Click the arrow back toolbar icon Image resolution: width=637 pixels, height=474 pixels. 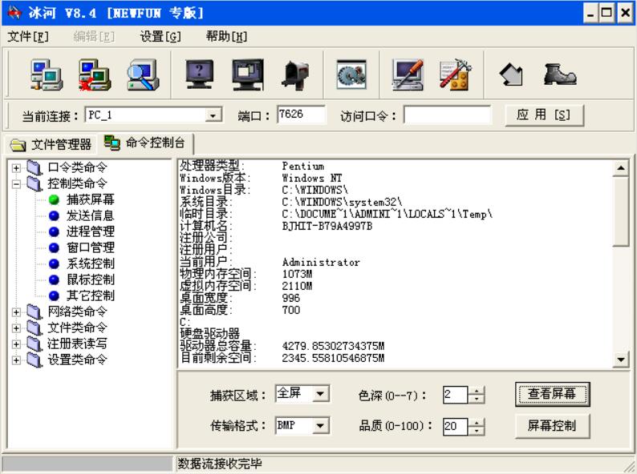(x=511, y=74)
